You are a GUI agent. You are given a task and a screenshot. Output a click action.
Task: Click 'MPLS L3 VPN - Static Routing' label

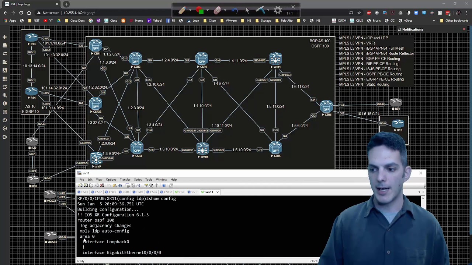tap(364, 84)
